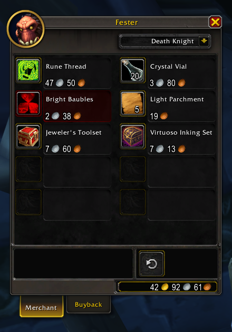Viewport: 232px width, 332px height.
Task: Click the Light Parchment scroll icon
Action: 132,103
